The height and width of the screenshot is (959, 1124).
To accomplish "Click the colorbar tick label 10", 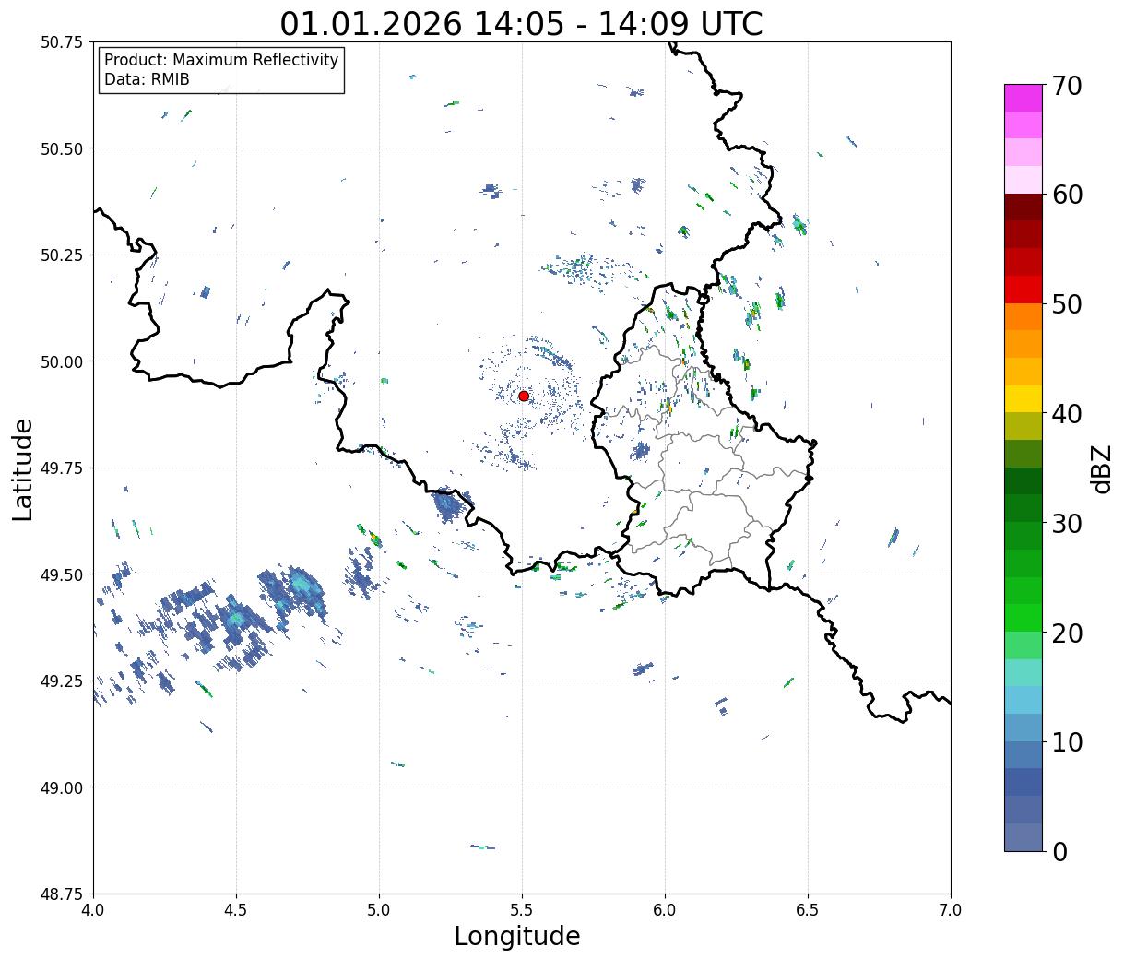I will click(1068, 741).
